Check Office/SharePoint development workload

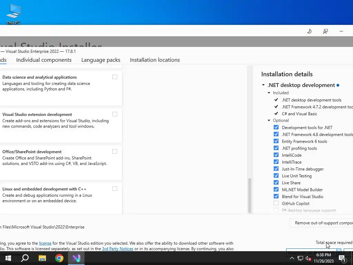point(115,151)
